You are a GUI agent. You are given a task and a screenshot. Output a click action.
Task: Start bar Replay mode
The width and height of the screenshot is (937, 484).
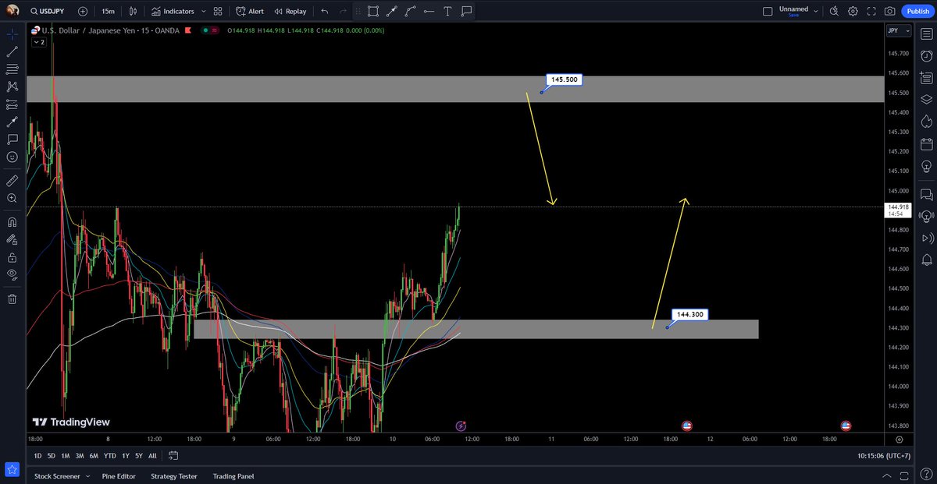click(290, 12)
